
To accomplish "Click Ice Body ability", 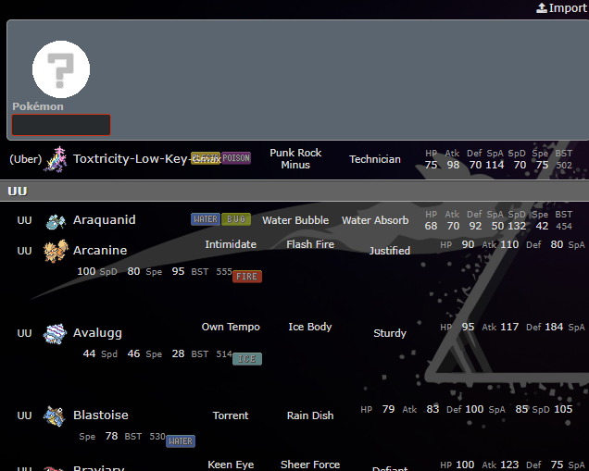I will point(310,327).
